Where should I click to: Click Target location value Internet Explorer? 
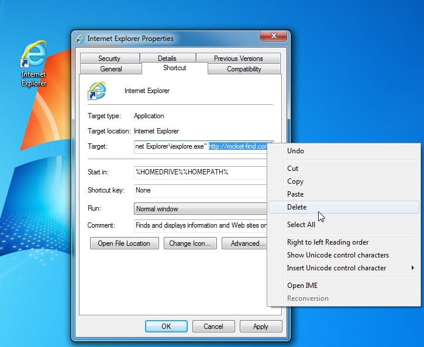(157, 131)
